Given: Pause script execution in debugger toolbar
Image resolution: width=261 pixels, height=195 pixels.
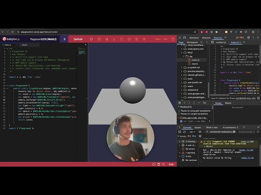Looking at the screenshot, I should coord(179,103).
